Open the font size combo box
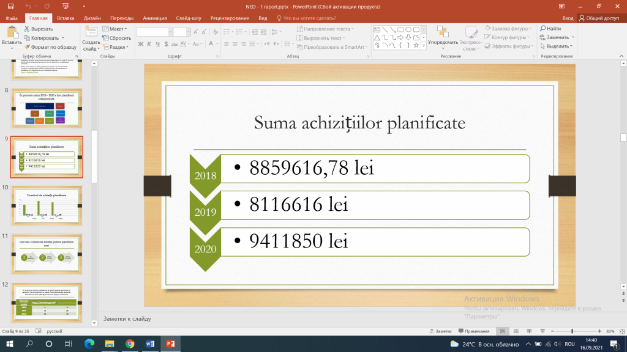627x352 pixels. [181, 32]
